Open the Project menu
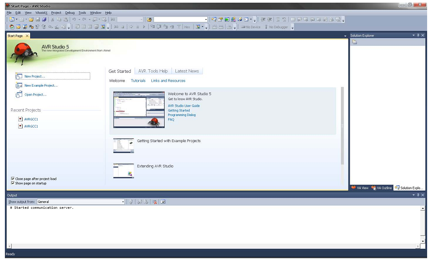The width and height of the screenshot is (436, 259). pos(56,13)
